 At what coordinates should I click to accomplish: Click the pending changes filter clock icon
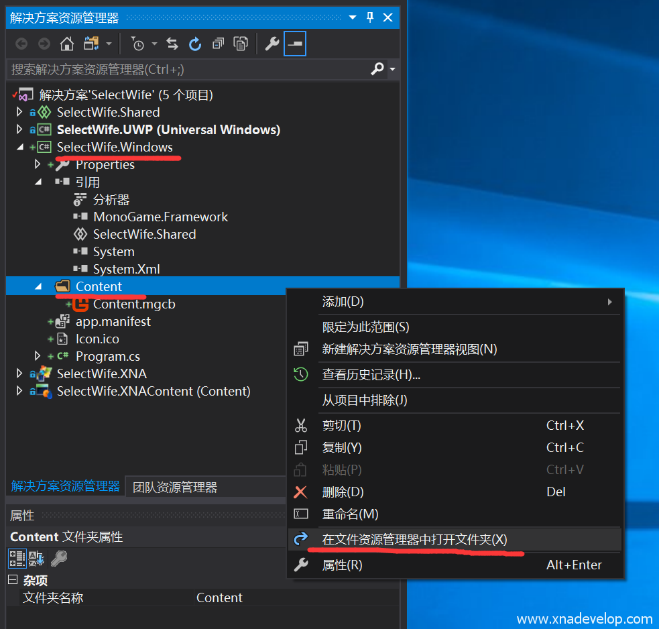137,44
